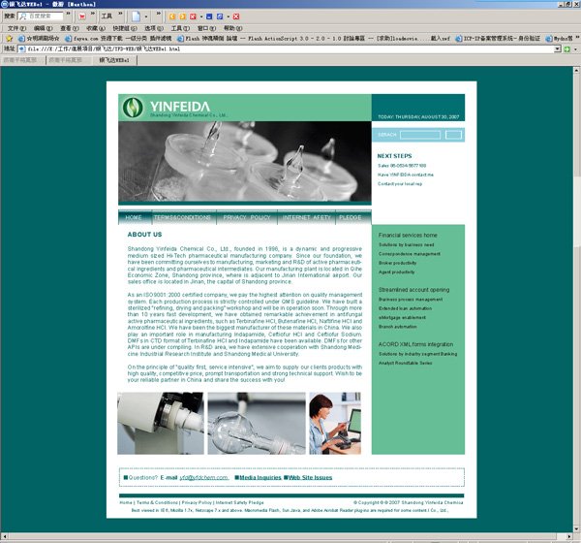Click the footer Privacy Policy link

pyautogui.click(x=197, y=502)
